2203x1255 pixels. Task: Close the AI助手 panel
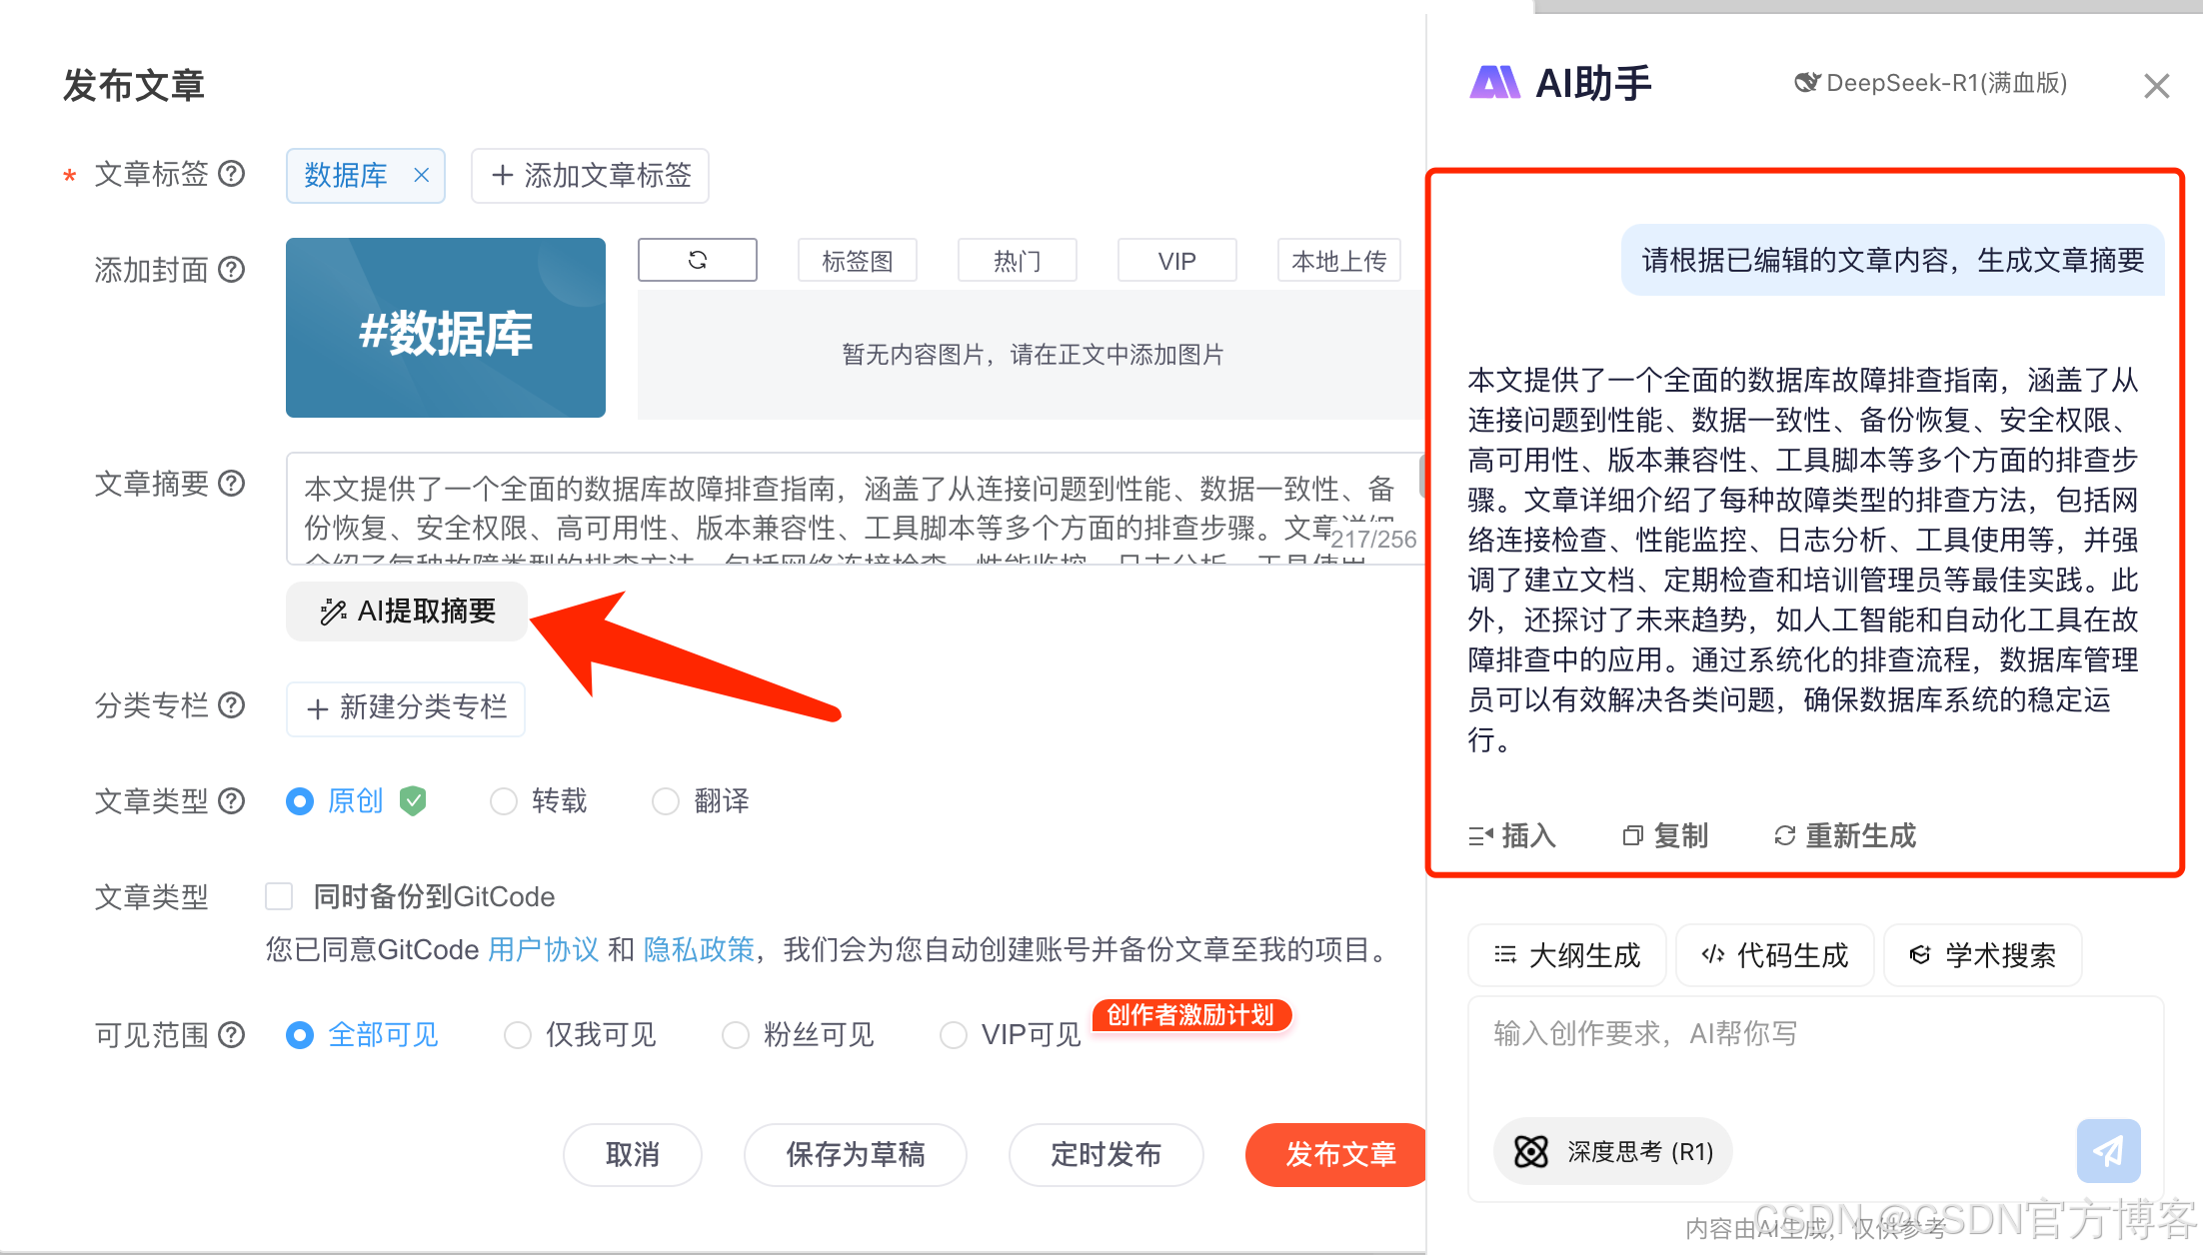2156,86
